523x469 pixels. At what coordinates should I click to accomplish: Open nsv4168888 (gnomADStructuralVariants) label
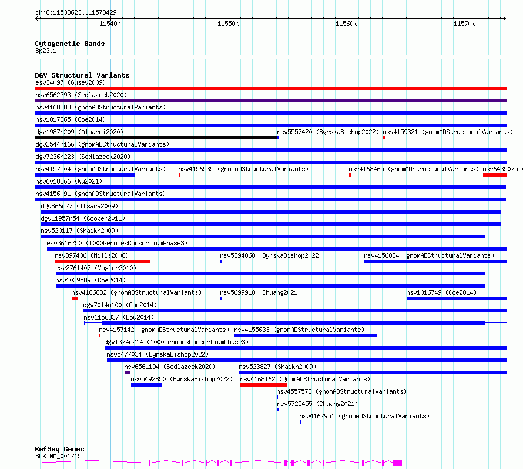click(x=100, y=107)
